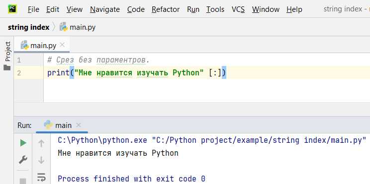Image resolution: width=370 pixels, height=184 pixels.
Task: Click the up arrow in run panel
Action: click(41, 143)
